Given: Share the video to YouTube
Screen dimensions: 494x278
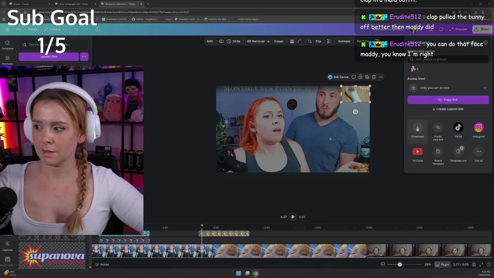Looking at the screenshot, I should [417, 154].
